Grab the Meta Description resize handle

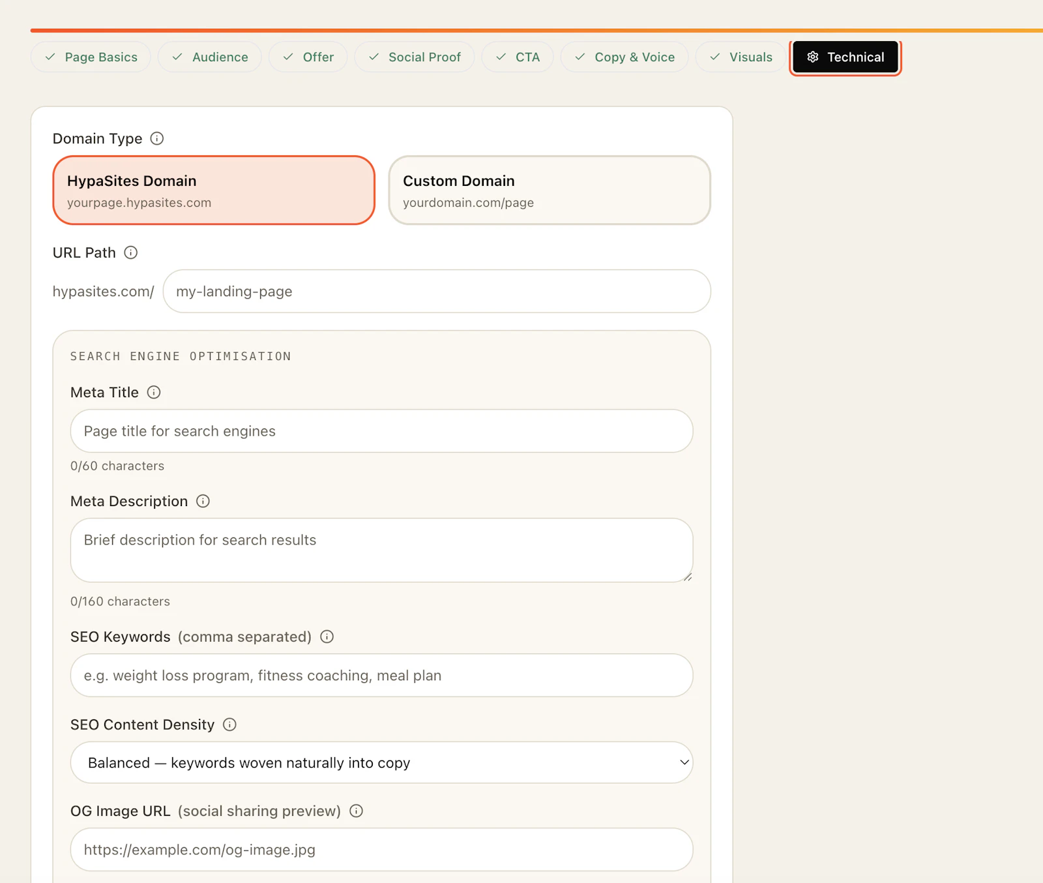[x=687, y=576]
